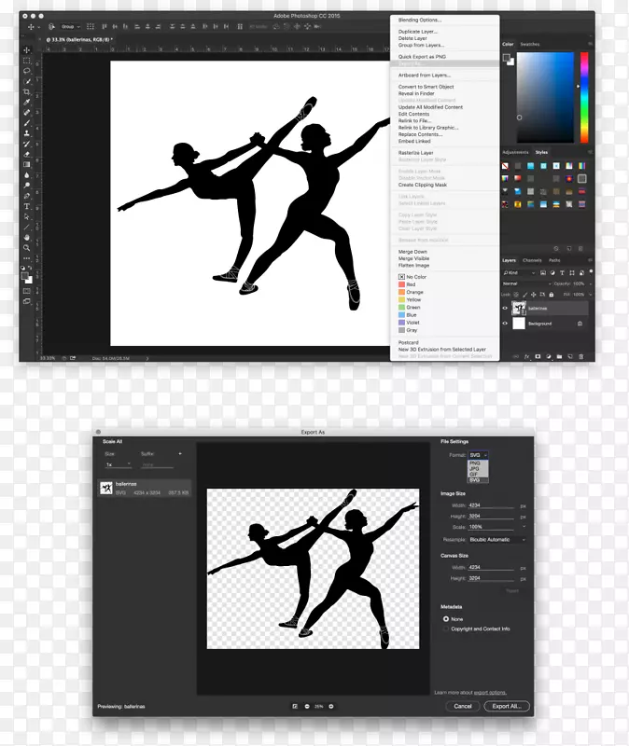Open the Normal blend mode dropdown

(526, 283)
